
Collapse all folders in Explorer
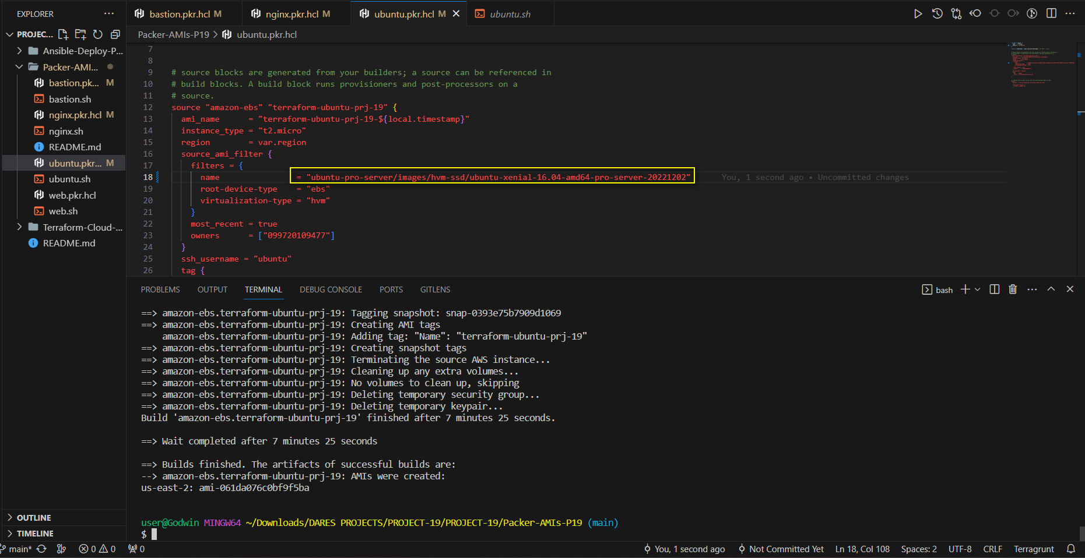click(x=115, y=34)
